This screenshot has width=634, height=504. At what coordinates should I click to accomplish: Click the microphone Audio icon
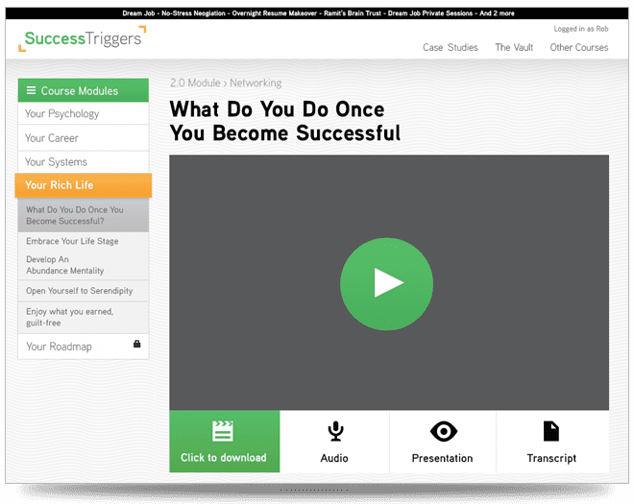pos(335,431)
